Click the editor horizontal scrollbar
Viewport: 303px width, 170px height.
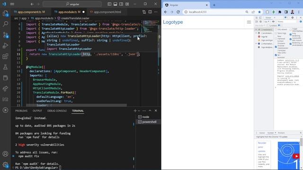coord(77,105)
